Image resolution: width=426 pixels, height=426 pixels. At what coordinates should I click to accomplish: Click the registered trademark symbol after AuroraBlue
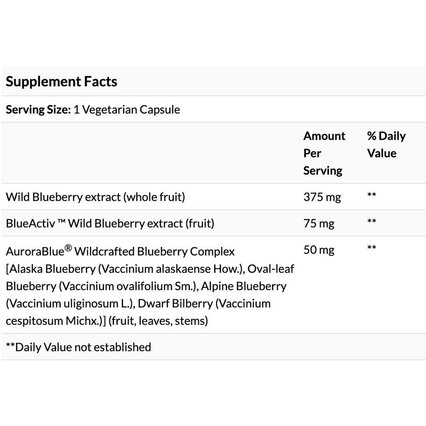68,248
